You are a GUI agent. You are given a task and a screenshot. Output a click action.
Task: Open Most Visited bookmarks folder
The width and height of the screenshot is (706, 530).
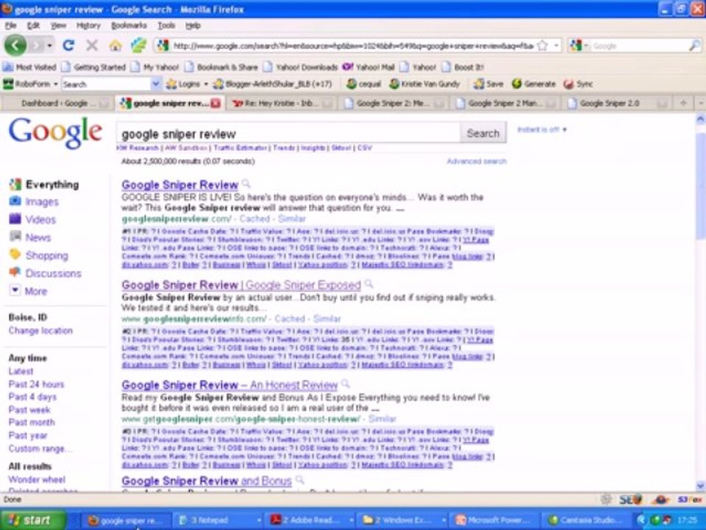(29, 67)
